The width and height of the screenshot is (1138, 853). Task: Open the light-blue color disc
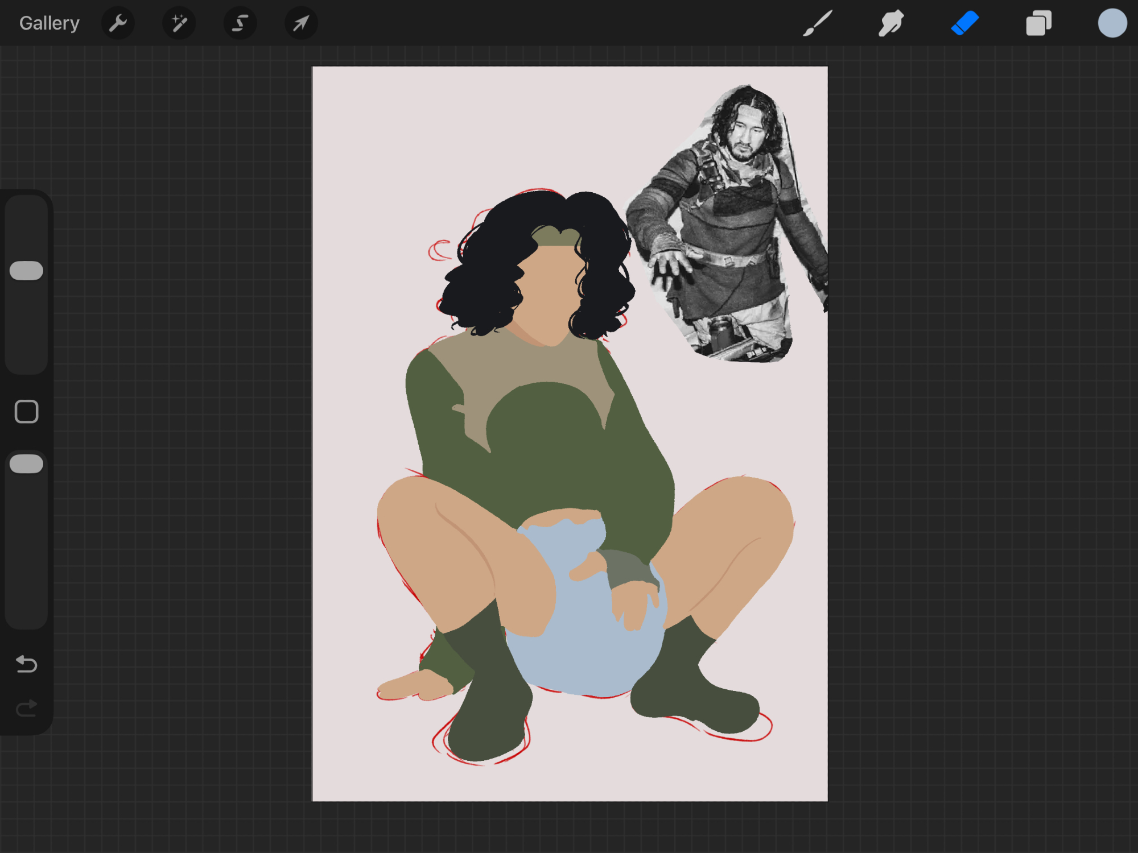(1112, 23)
